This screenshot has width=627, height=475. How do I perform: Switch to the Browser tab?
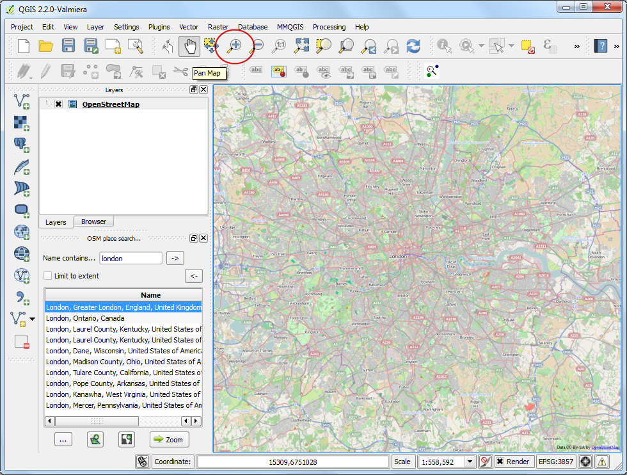point(93,221)
